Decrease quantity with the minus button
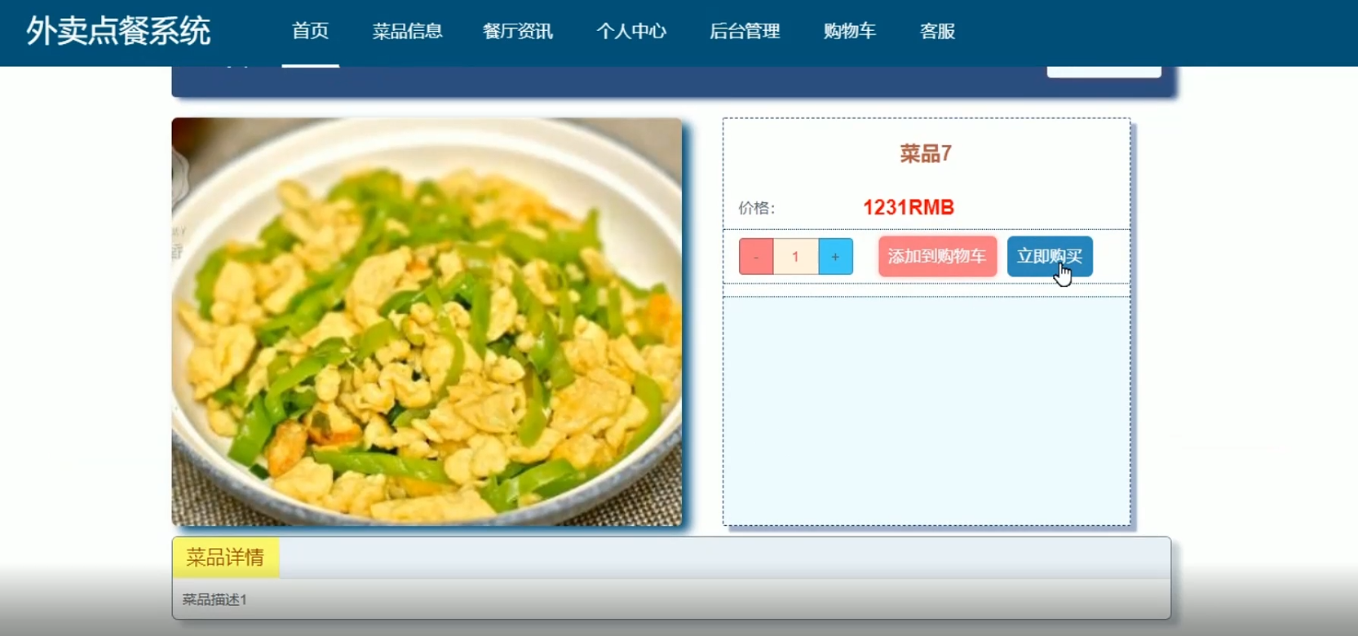1358x636 pixels. pos(756,257)
